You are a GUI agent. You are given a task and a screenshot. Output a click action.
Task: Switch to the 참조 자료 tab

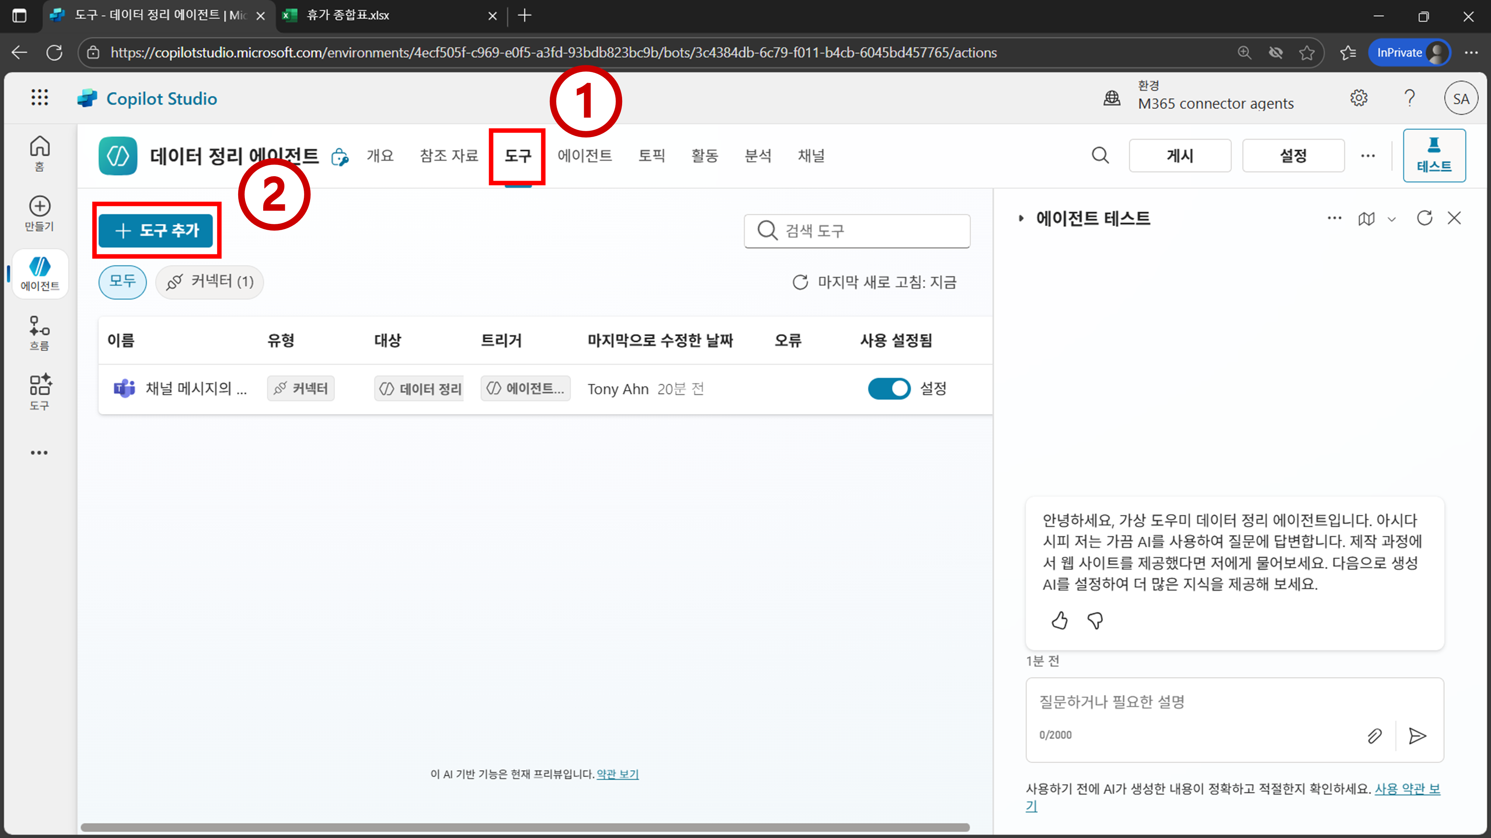point(448,156)
